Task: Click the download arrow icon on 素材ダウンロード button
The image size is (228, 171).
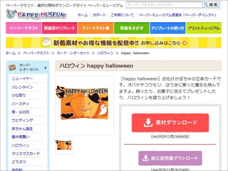Action: 148,122
